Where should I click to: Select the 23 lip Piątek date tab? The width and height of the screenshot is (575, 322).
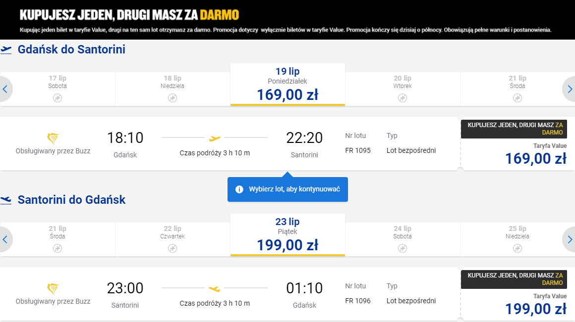pos(287,235)
